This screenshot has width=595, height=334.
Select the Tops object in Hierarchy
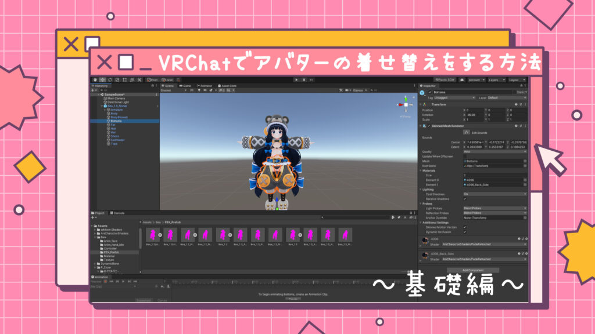pos(114,144)
